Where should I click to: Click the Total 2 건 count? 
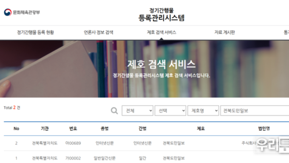12,108
